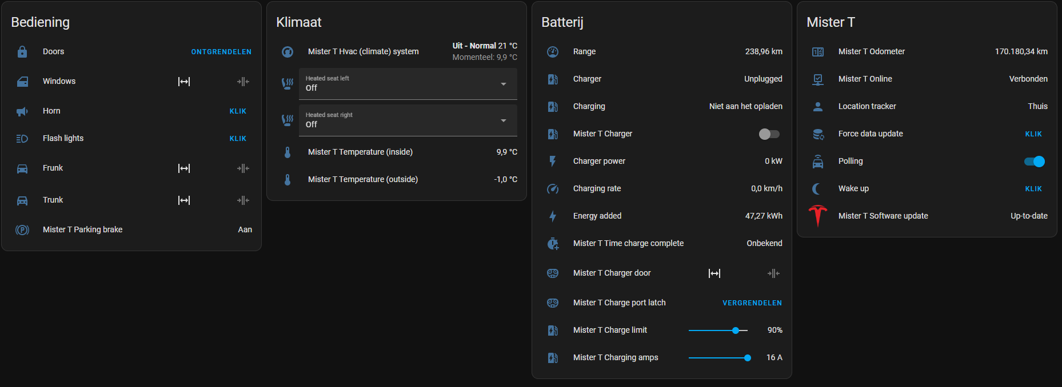This screenshot has height=387, width=1062.
Task: Disable the Polling toggle
Action: pyautogui.click(x=1034, y=162)
